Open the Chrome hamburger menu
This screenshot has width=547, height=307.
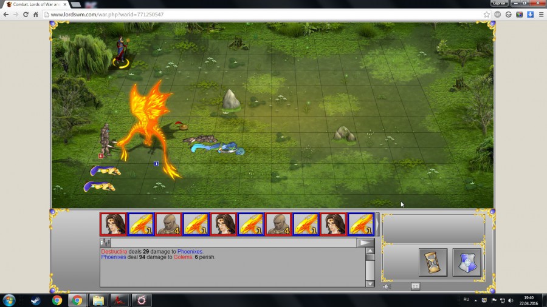tap(541, 15)
